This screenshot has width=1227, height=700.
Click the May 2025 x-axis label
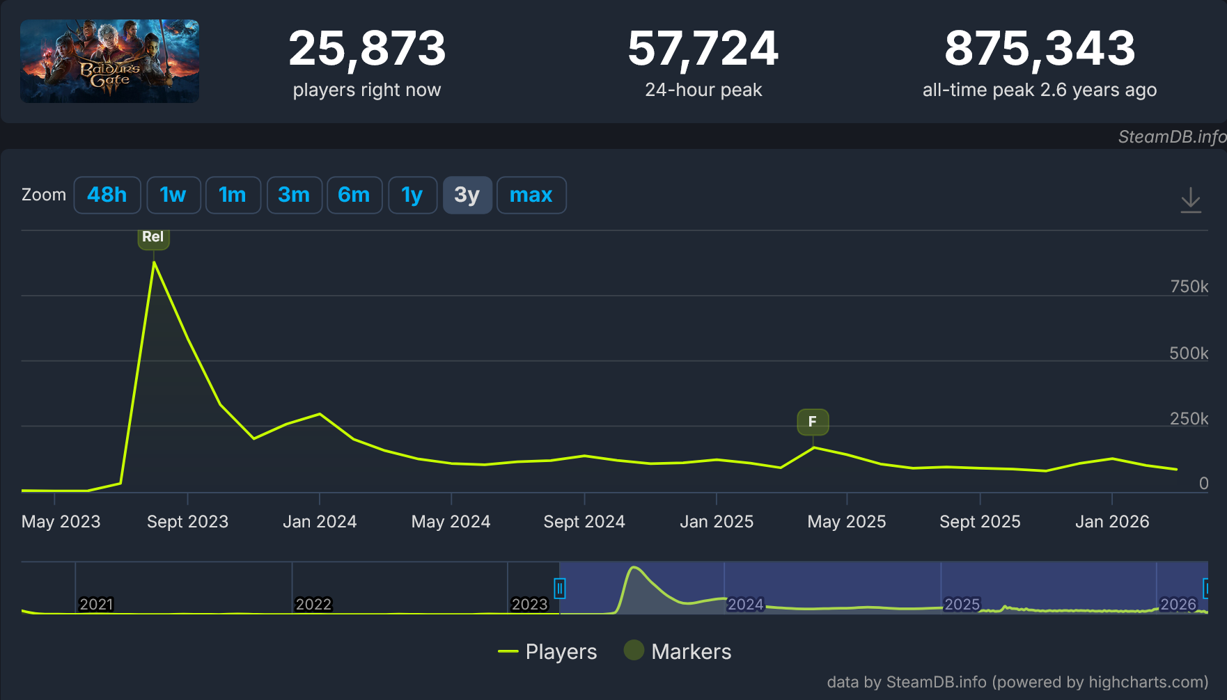pos(847,522)
